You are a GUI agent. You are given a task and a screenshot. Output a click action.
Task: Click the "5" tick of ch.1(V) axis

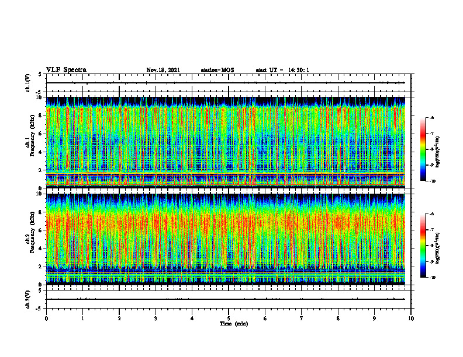(x=40, y=74)
